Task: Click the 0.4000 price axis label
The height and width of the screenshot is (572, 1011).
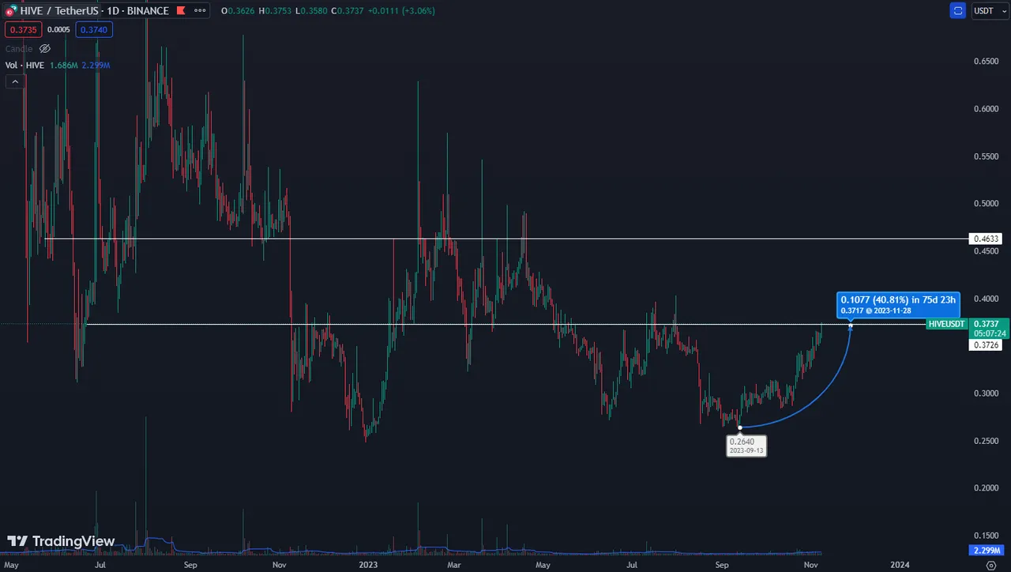Action: coord(986,299)
